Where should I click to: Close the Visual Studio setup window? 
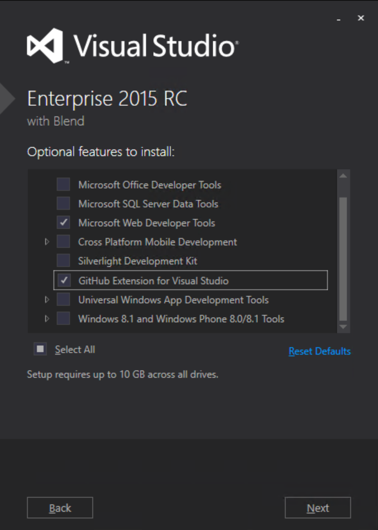[x=361, y=18]
